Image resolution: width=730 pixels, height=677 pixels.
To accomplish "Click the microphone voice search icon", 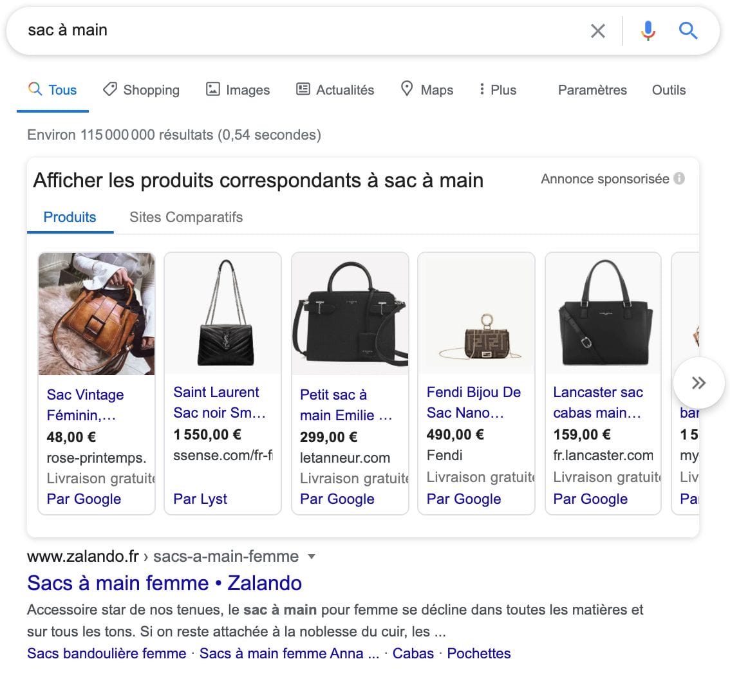I will coord(648,30).
